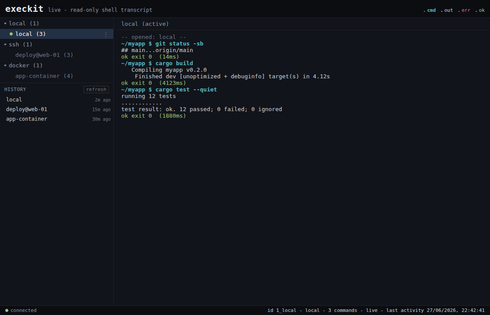Image resolution: width=490 pixels, height=315 pixels.
Task: Click 'test result: ok. 12 passed' line
Action: click(x=202, y=109)
